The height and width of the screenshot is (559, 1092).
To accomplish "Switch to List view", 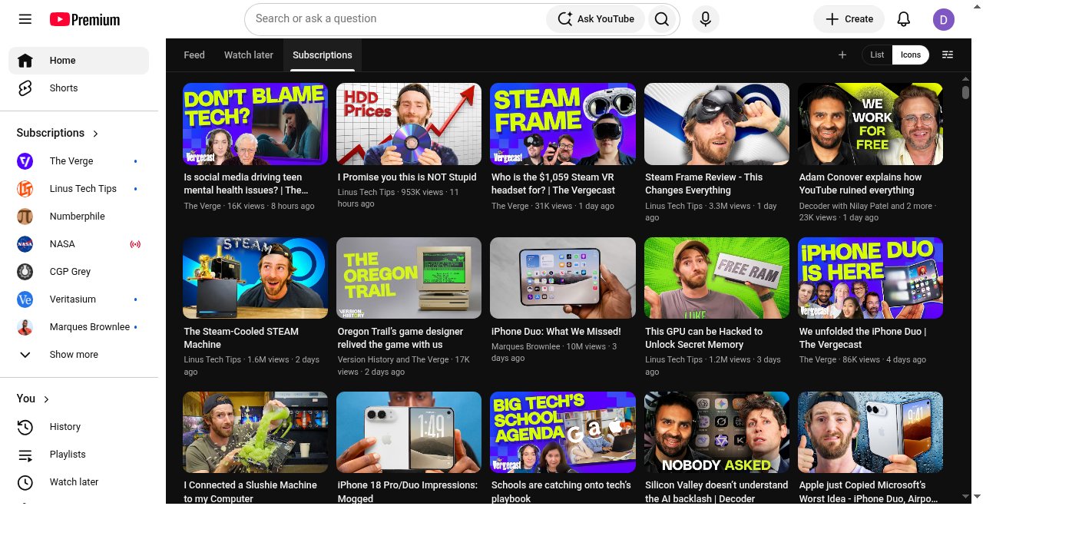I will [877, 55].
